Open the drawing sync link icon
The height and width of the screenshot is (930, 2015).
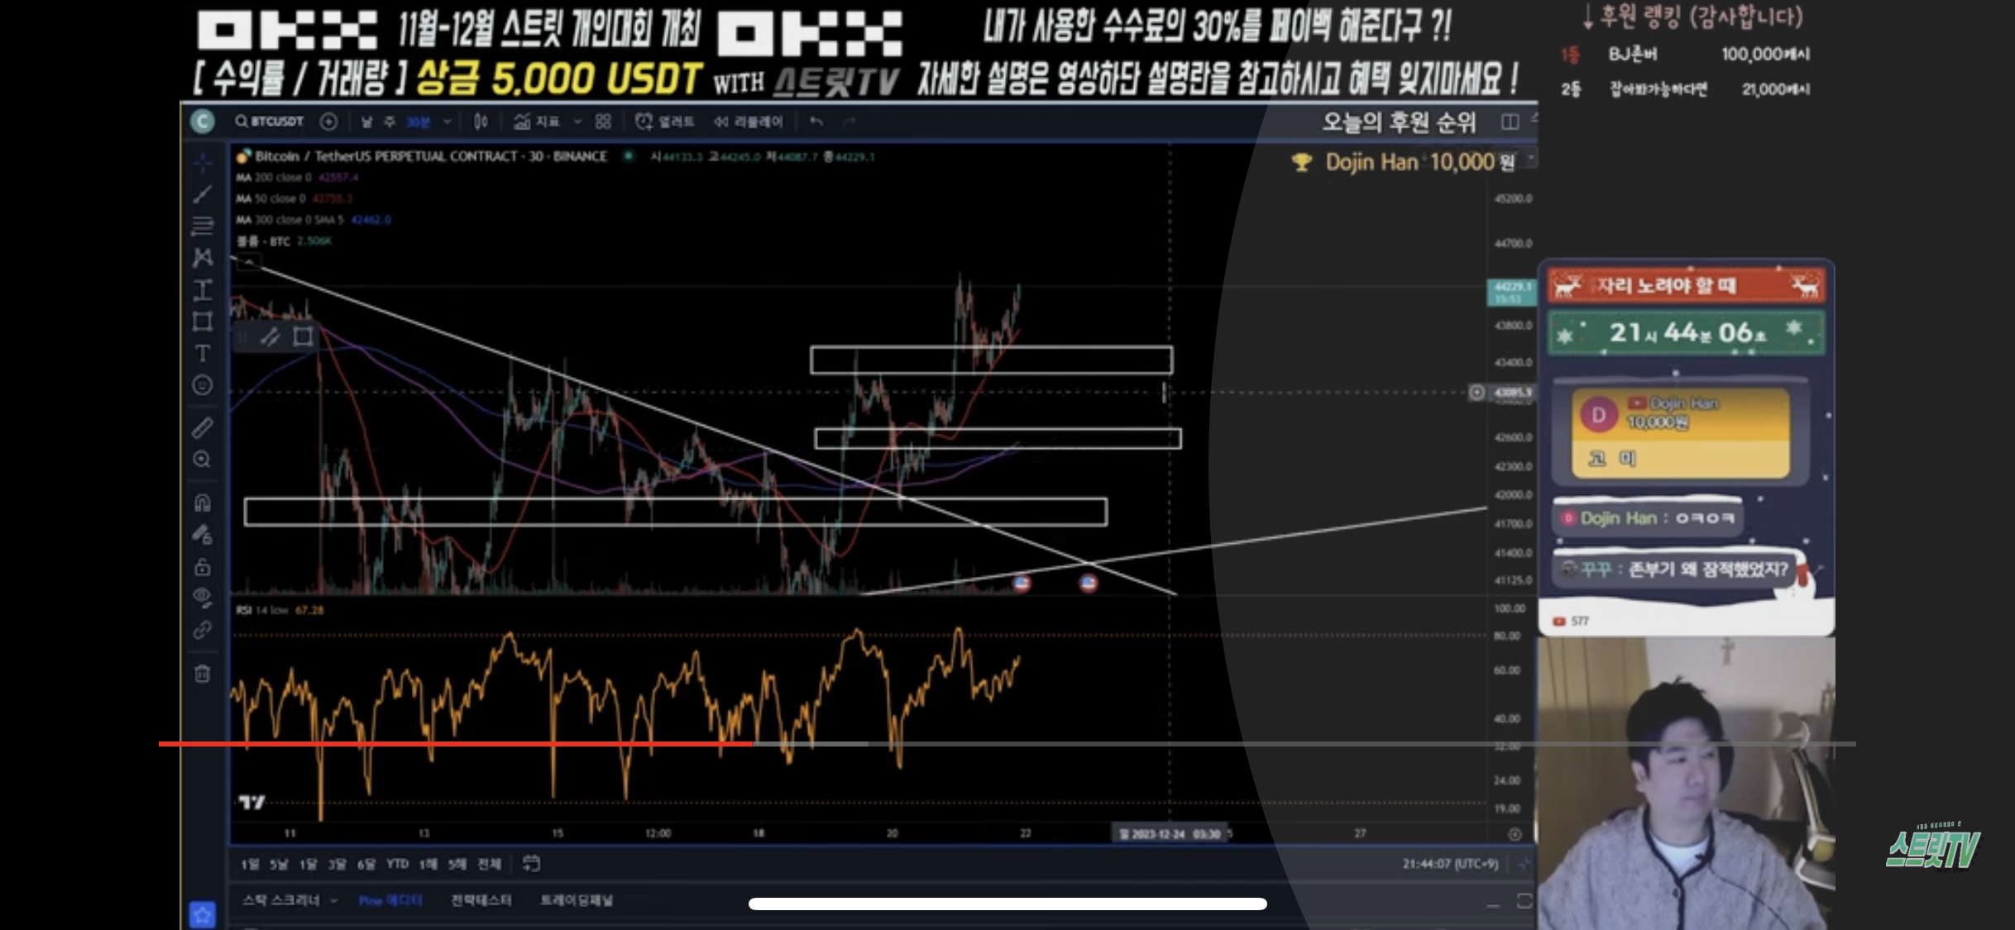click(x=203, y=631)
